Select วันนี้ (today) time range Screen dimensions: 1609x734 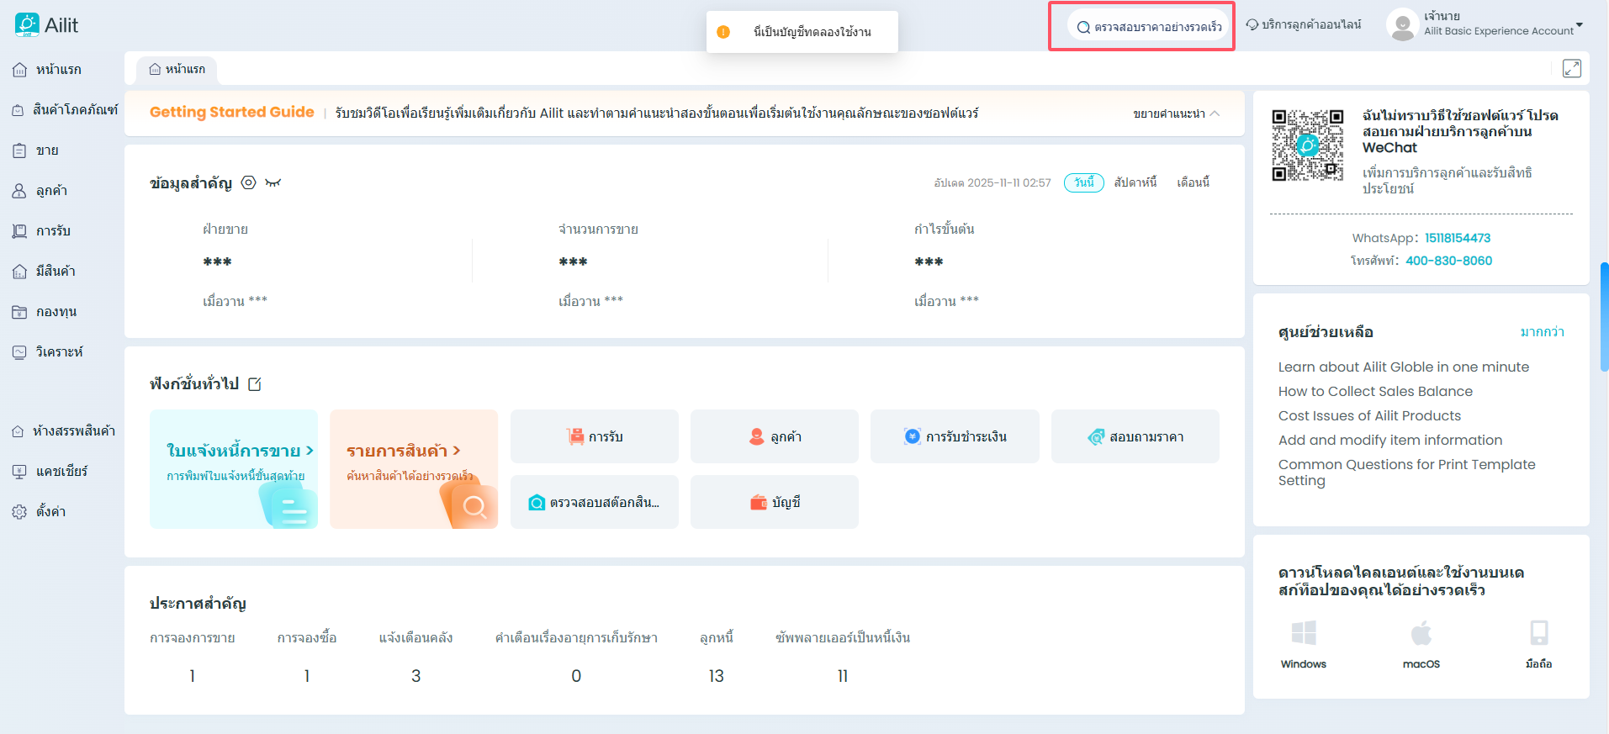click(x=1083, y=182)
